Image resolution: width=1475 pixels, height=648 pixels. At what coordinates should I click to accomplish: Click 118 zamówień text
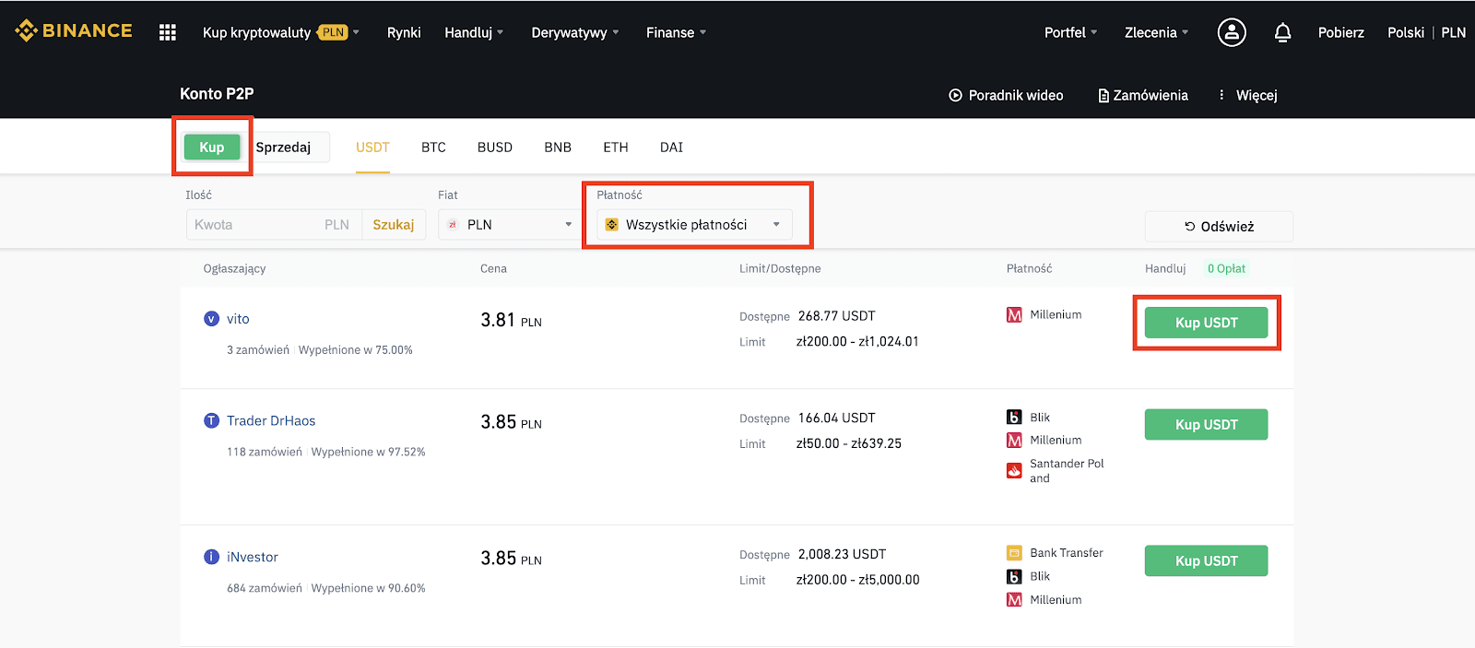coord(265,452)
